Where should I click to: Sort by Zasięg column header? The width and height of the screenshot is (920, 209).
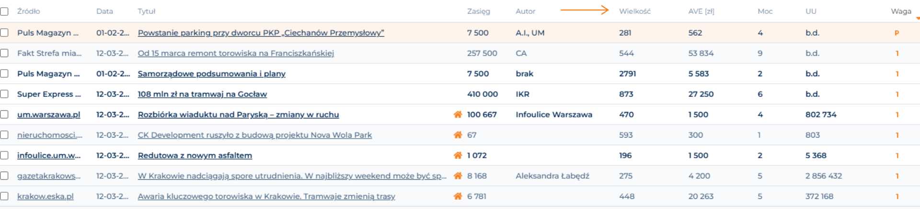click(x=478, y=12)
